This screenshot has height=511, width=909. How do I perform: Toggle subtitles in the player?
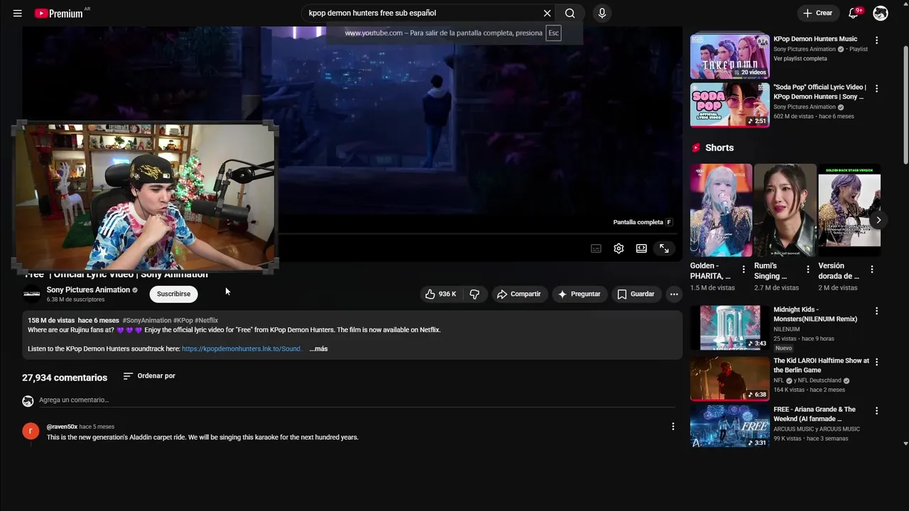(596, 248)
